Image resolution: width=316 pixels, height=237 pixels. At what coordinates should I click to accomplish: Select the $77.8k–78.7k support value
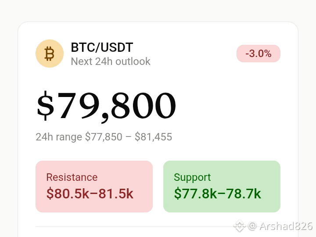pos(217,194)
